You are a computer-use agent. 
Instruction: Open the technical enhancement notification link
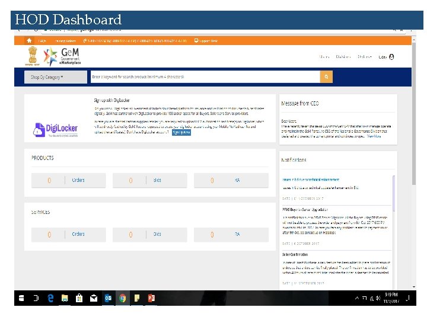pos(310,180)
